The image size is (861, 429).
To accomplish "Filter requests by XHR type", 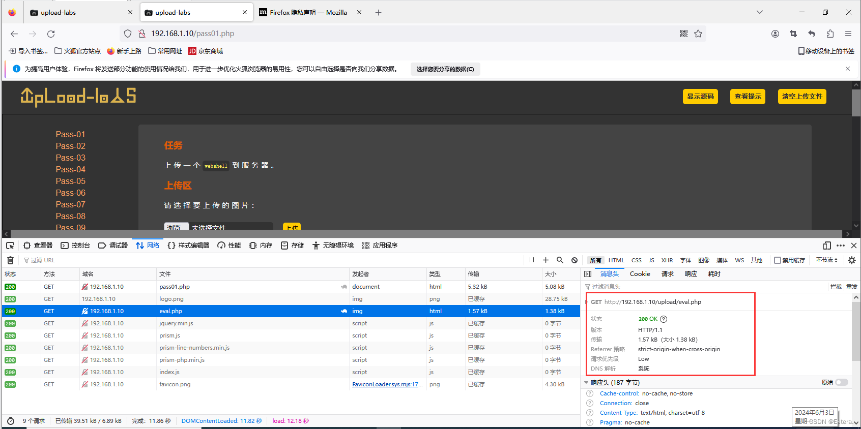I will click(667, 260).
